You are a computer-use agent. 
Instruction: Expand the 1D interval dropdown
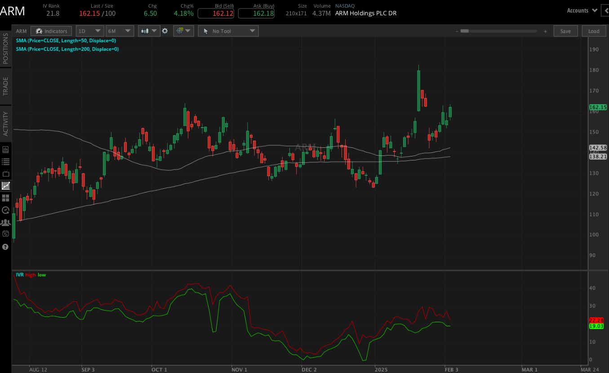tap(90, 31)
